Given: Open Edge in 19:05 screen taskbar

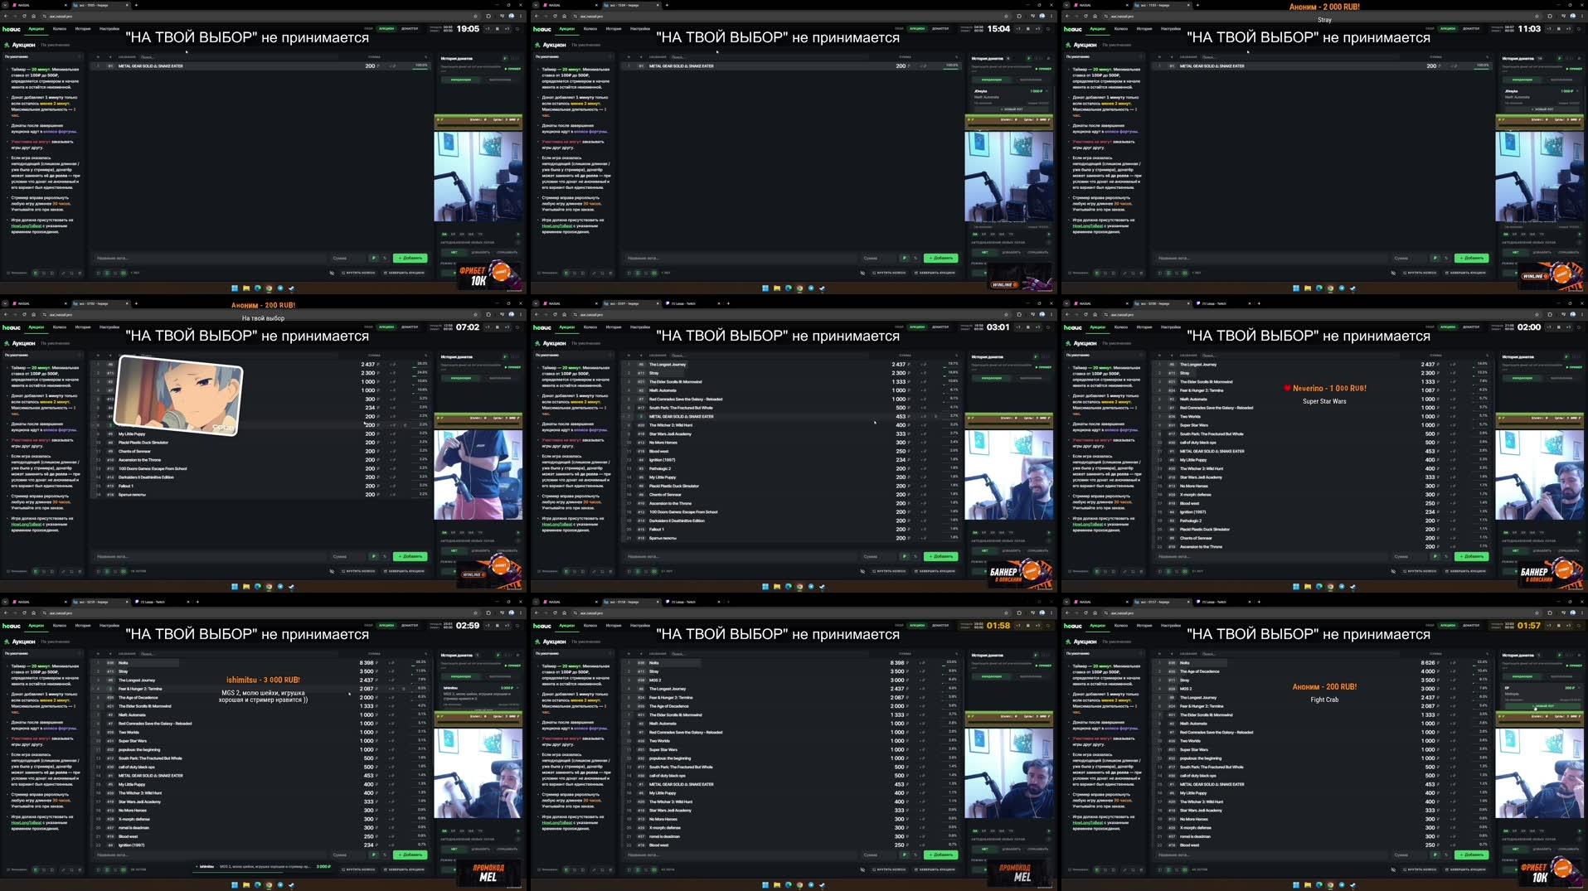Looking at the screenshot, I should click(257, 288).
